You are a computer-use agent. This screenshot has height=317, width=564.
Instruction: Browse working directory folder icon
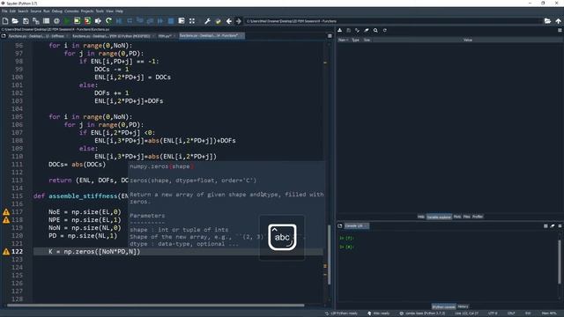point(547,21)
